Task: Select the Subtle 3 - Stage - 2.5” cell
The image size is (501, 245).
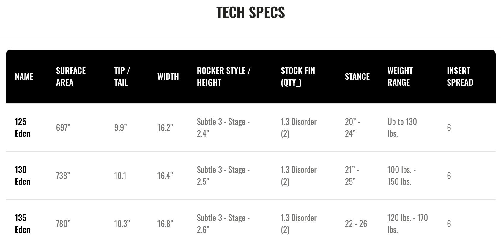Action: 223,176
